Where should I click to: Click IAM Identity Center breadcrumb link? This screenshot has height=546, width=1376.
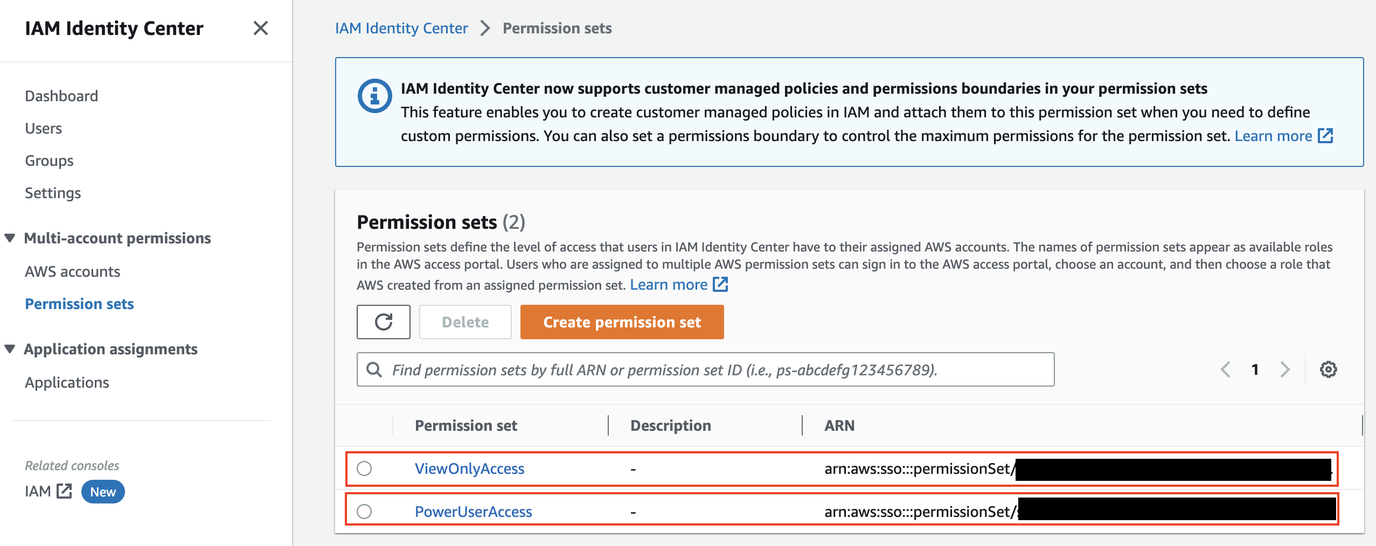click(401, 28)
